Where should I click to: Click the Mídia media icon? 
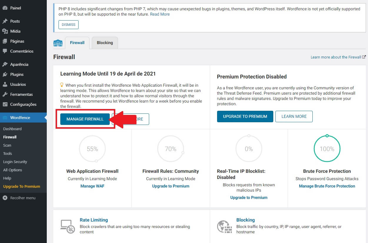[x=5, y=31]
